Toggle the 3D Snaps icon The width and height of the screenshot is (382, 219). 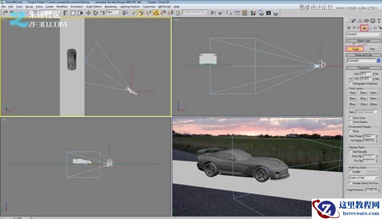coord(149,13)
